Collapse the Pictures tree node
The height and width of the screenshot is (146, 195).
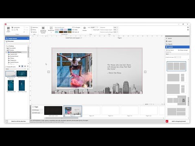[6, 50]
